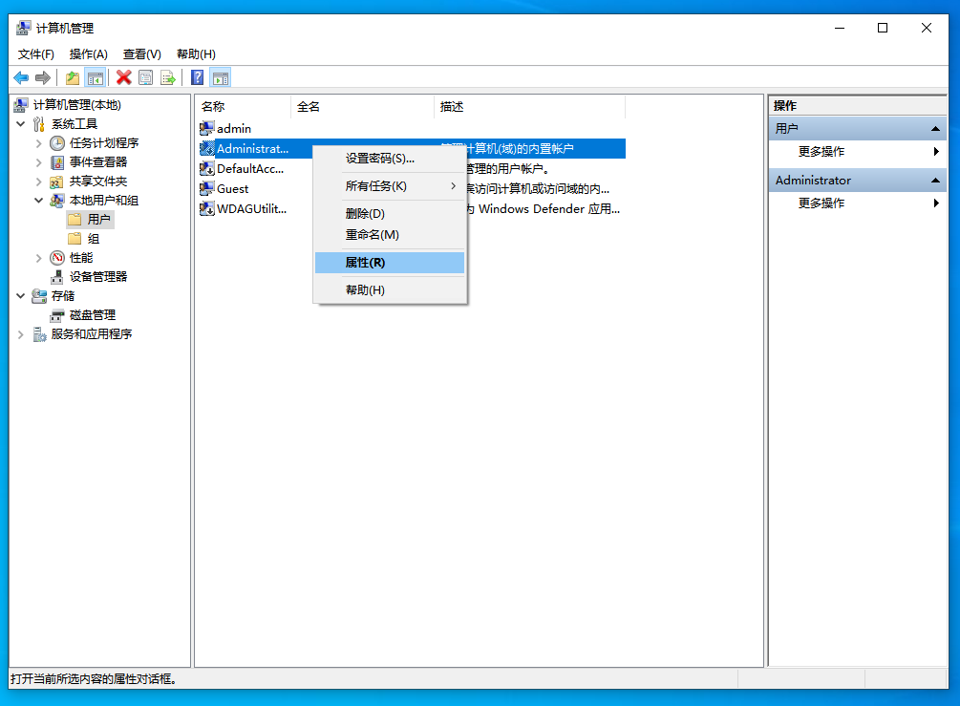The width and height of the screenshot is (960, 706).
Task: Select the 设备管理器 tree item
Action: [97, 277]
